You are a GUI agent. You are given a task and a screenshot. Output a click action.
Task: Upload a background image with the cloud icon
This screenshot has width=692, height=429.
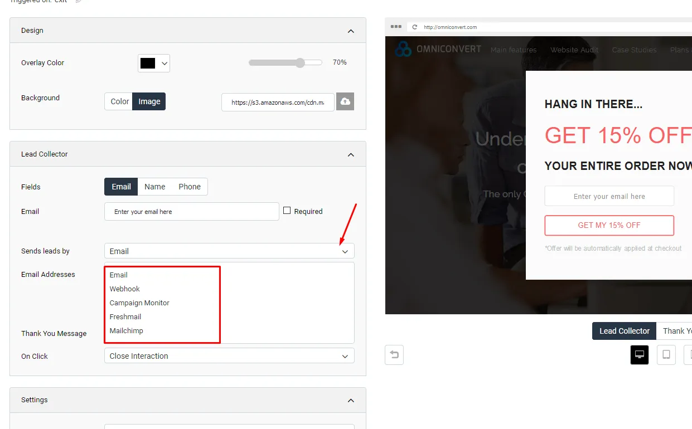(345, 101)
